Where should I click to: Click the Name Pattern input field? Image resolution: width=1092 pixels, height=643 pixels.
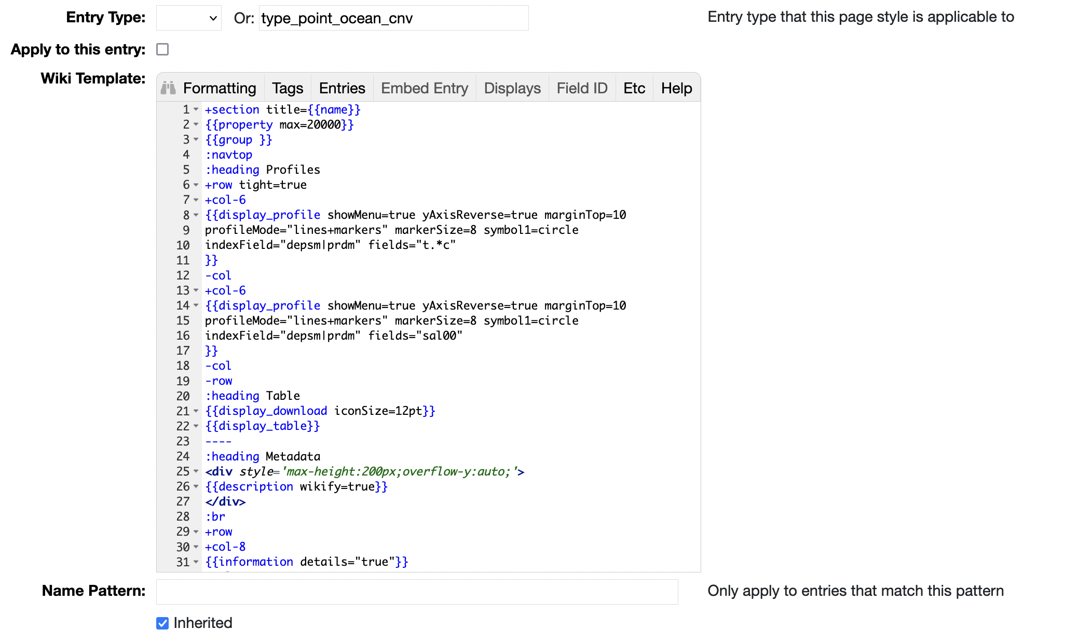[x=417, y=592]
